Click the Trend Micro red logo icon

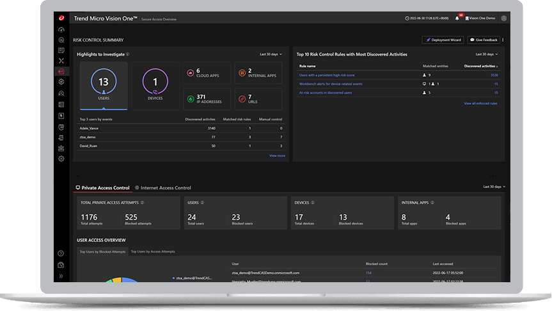61,19
